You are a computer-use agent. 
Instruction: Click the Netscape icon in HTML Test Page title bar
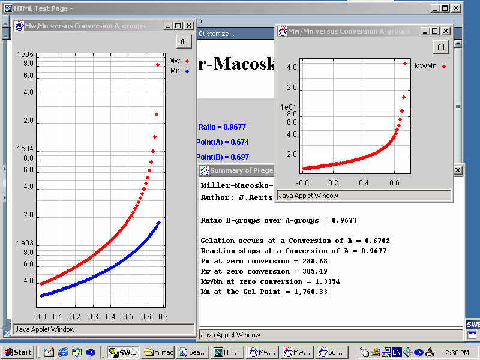coord(8,8)
